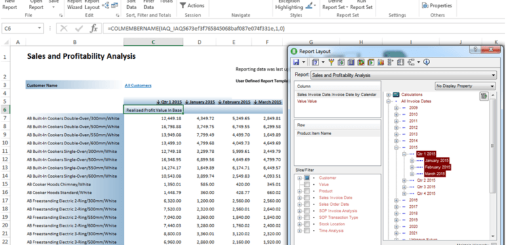The width and height of the screenshot is (510, 245).
Task: Click the AB Cooker Hoods Chimney/White row label
Action: [58, 184]
